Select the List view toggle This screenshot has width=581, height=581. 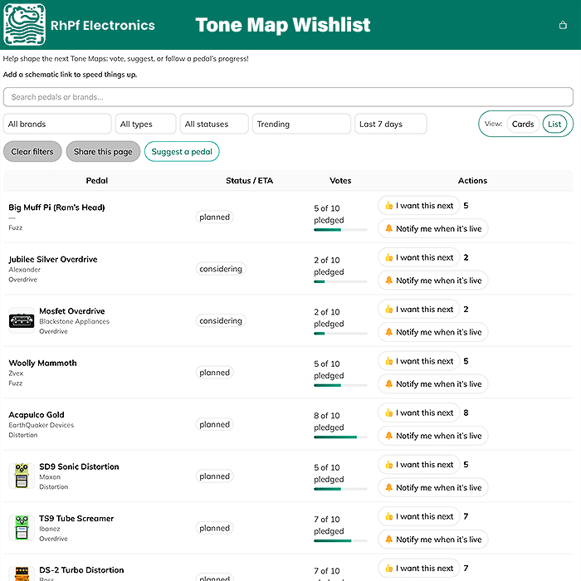pyautogui.click(x=554, y=124)
